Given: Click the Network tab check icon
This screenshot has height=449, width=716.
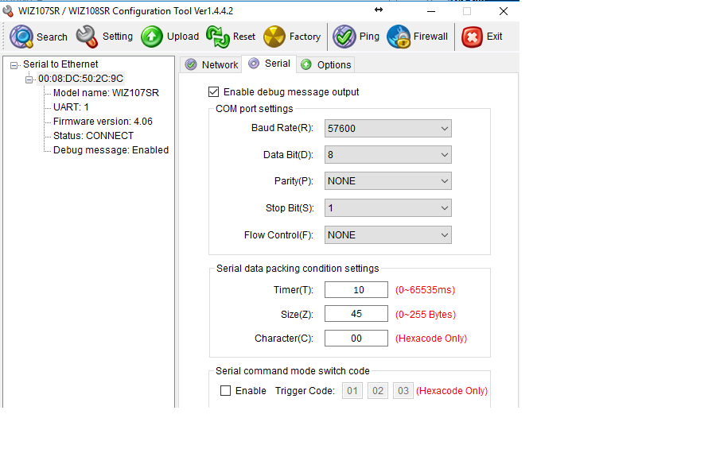Looking at the screenshot, I should click(x=191, y=65).
